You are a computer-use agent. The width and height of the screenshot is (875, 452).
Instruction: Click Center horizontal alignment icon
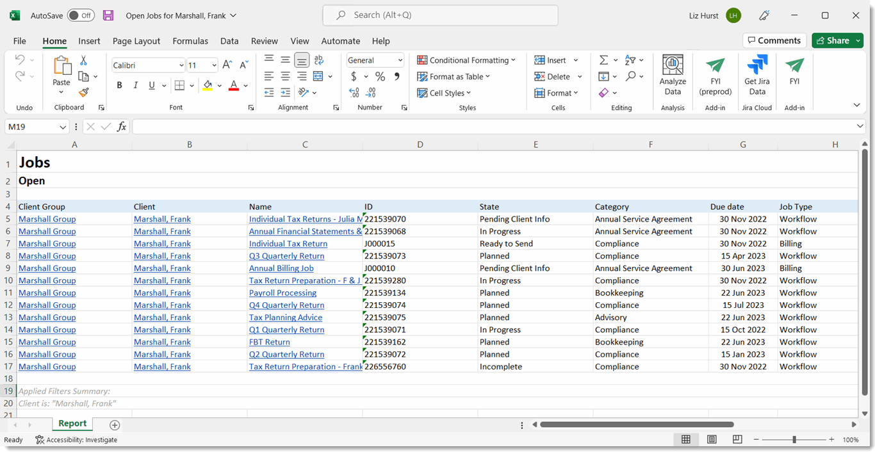(x=285, y=76)
